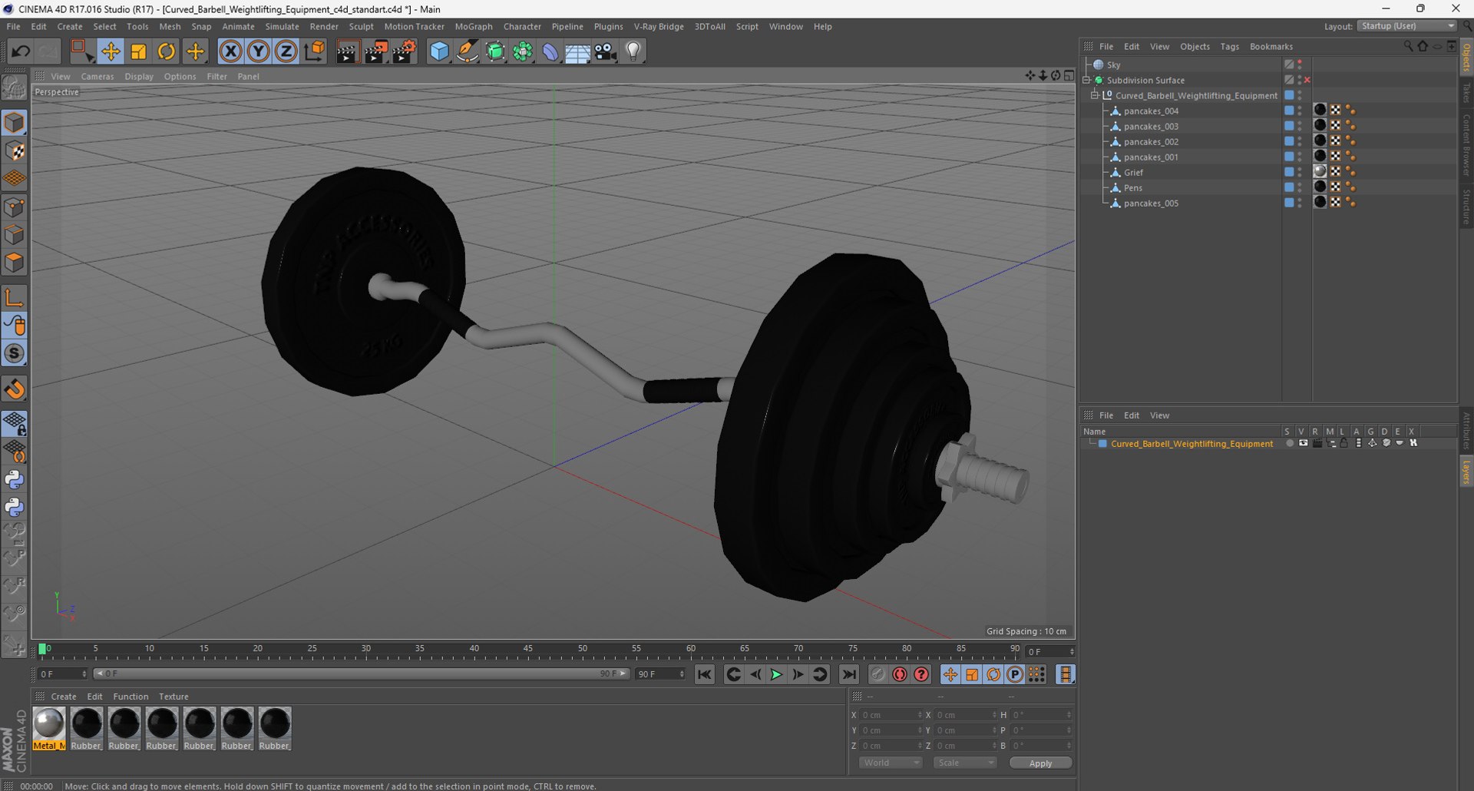The image size is (1474, 791).
Task: Open viewport Cameras menu
Action: click(x=97, y=76)
